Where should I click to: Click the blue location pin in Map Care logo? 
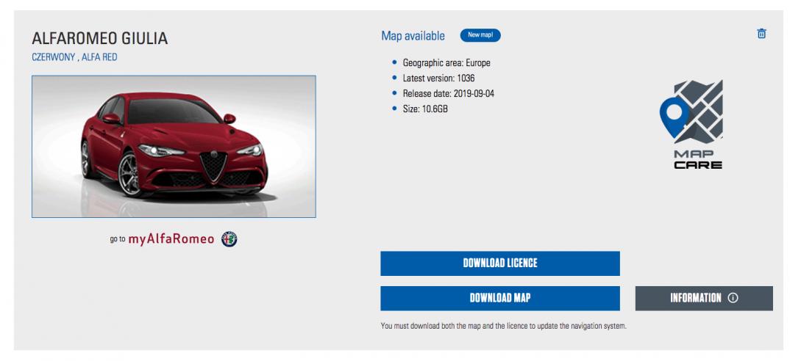(x=673, y=117)
